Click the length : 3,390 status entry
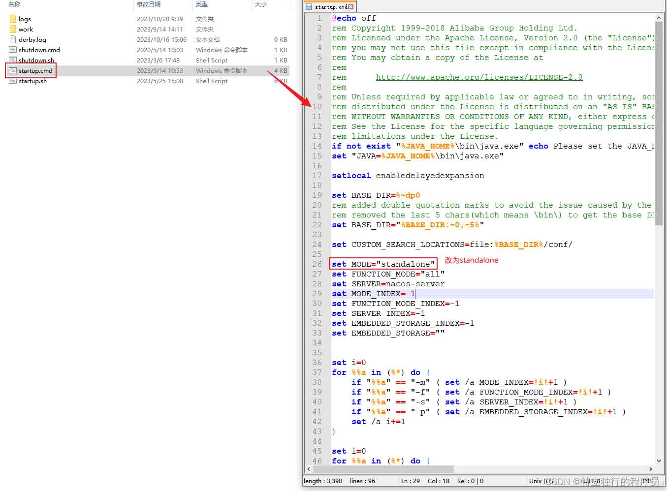The width and height of the screenshot is (667, 491). [323, 481]
